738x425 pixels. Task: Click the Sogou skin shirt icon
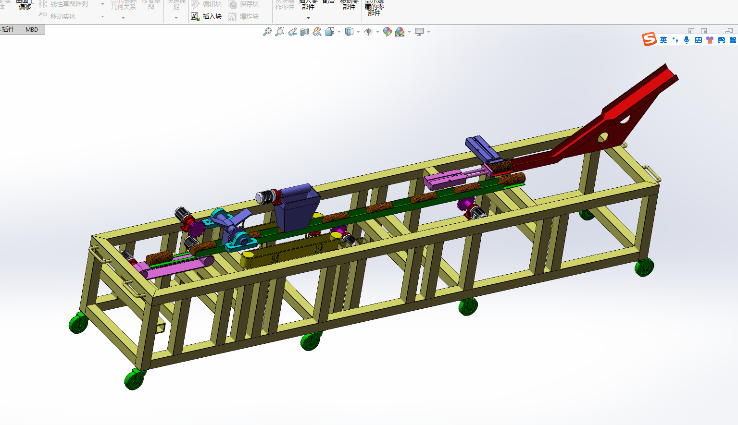click(x=710, y=40)
